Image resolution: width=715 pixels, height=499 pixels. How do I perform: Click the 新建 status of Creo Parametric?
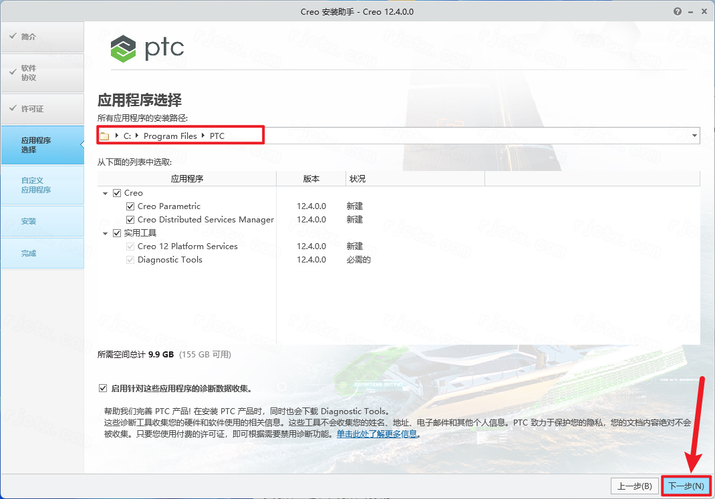354,206
